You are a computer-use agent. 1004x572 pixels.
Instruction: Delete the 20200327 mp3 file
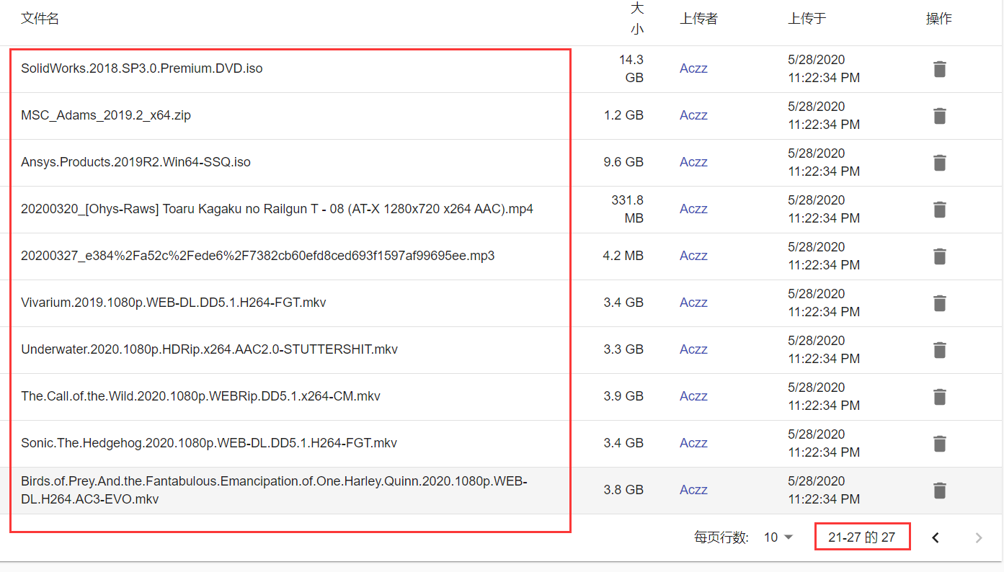pyautogui.click(x=939, y=256)
